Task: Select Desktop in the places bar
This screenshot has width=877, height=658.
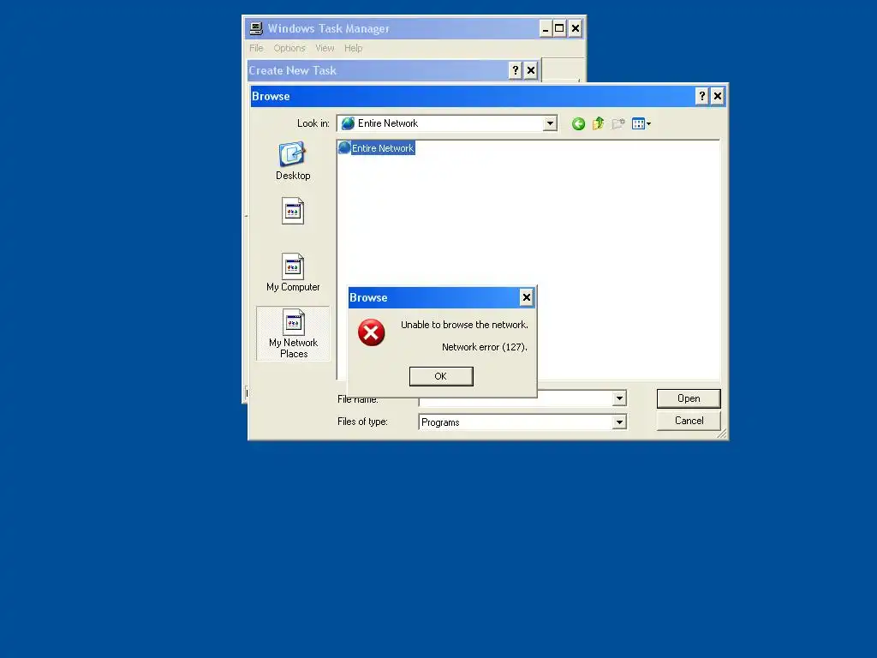Action: (x=293, y=161)
